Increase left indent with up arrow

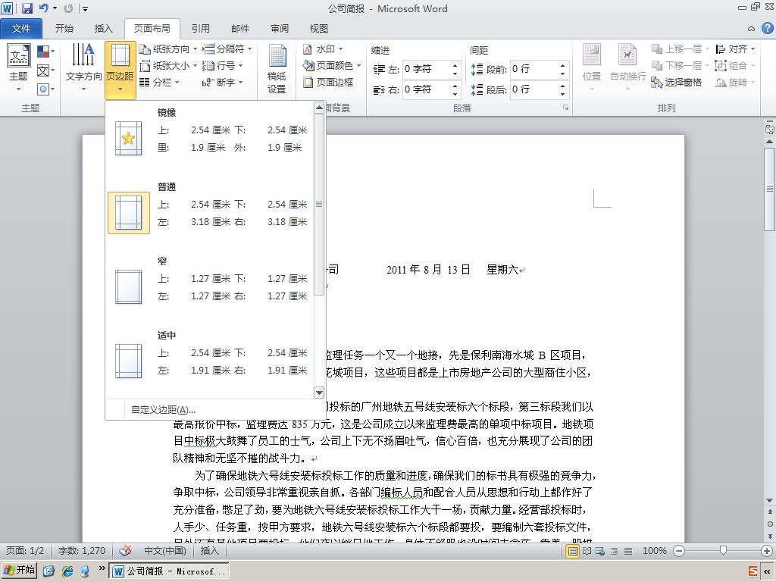click(455, 65)
